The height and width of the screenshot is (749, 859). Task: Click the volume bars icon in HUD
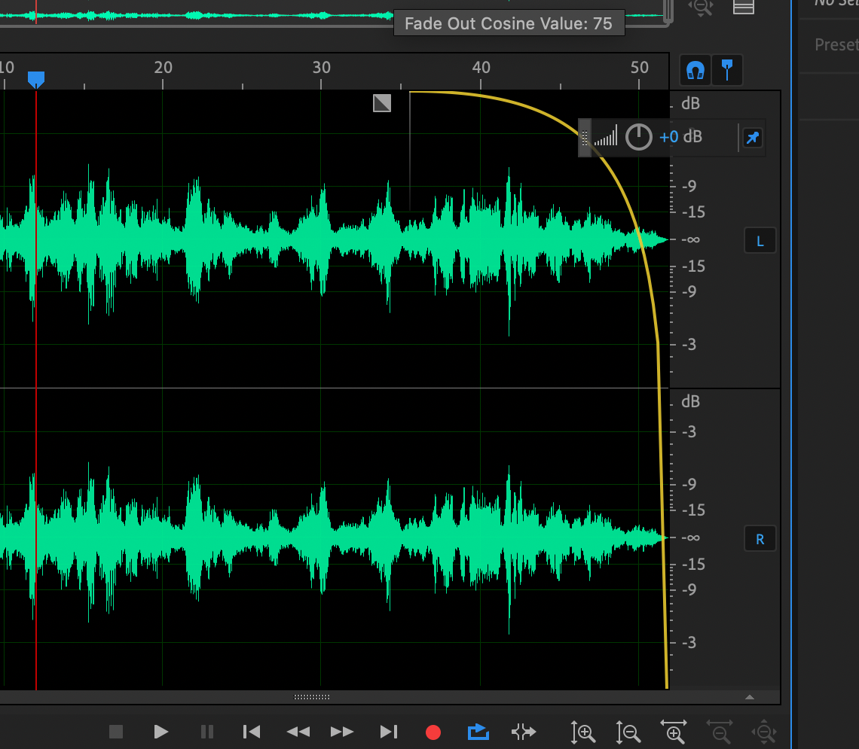tap(606, 135)
